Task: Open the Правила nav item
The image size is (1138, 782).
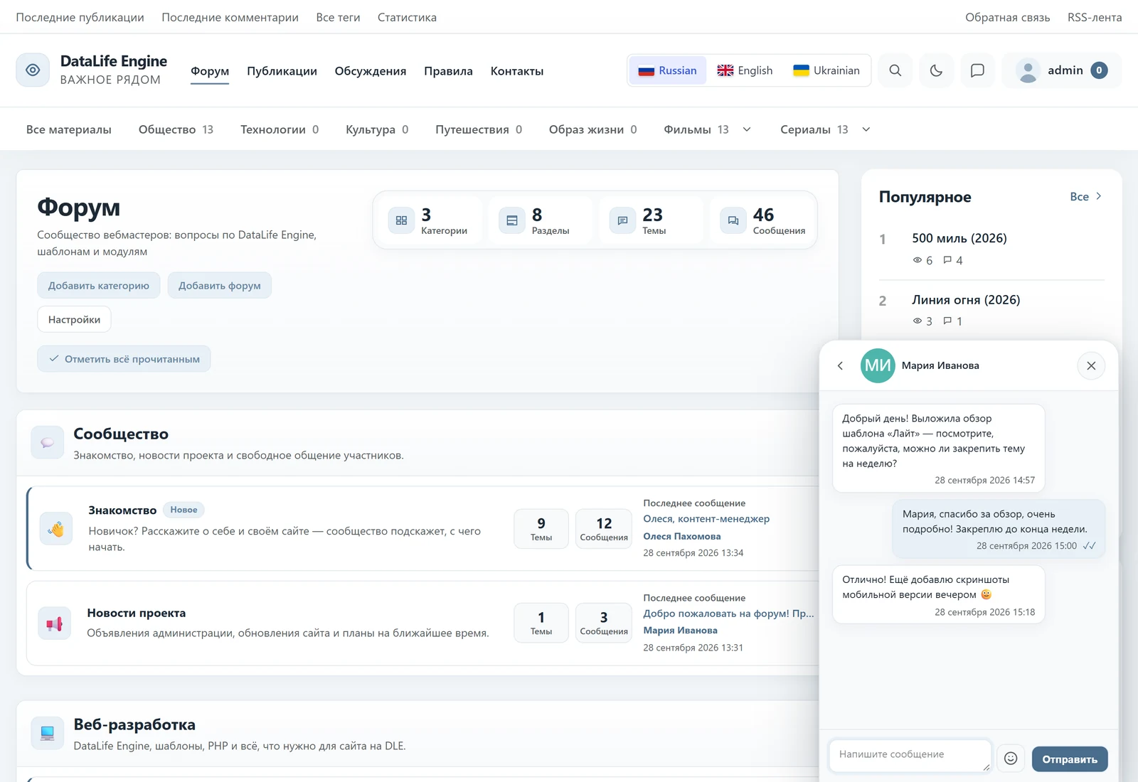Action: [448, 71]
